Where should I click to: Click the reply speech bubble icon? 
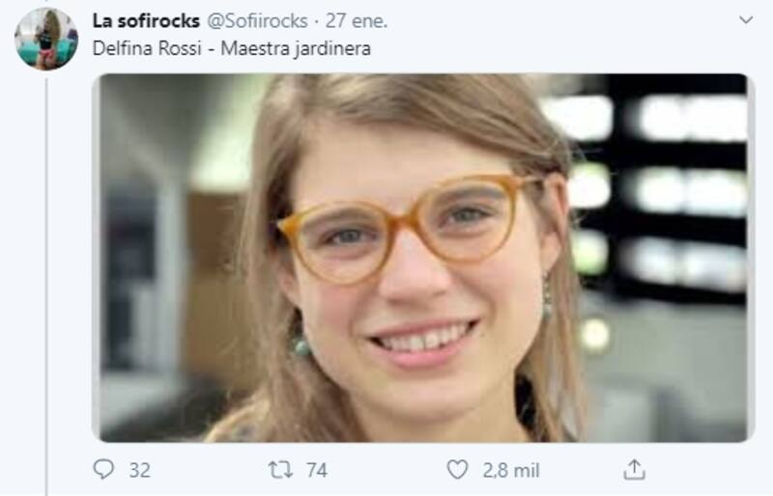coord(103,469)
